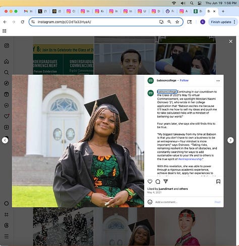This screenshot has width=239, height=246.
Task: Open Spotlight search in menu bar
Action: 192,3
